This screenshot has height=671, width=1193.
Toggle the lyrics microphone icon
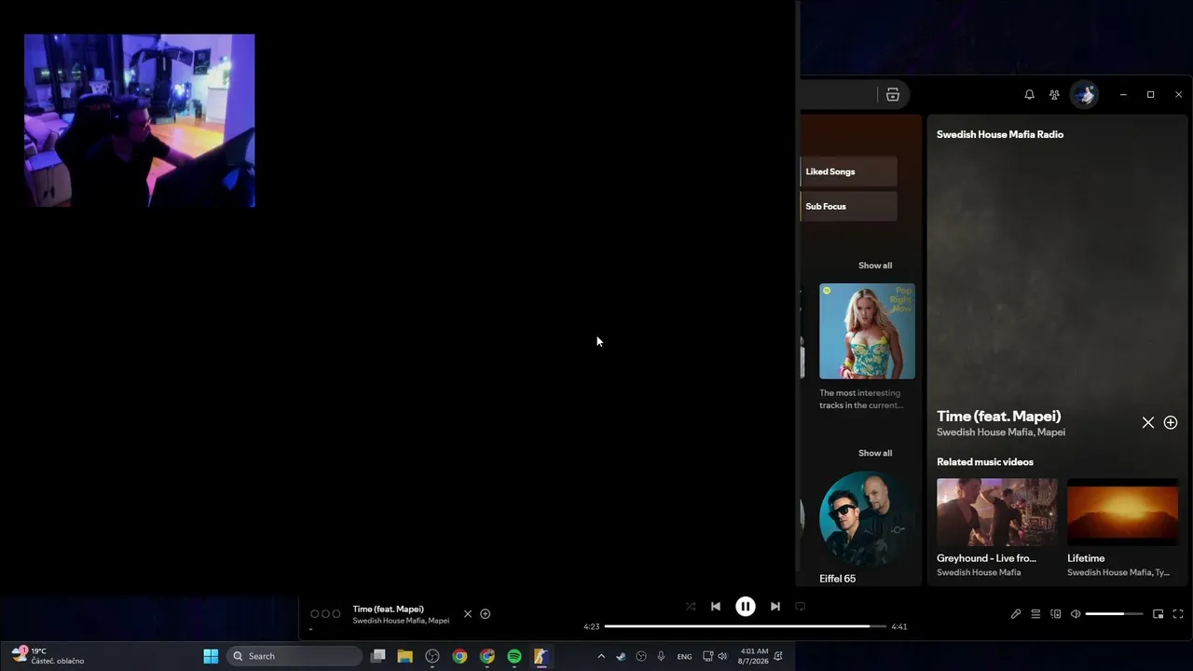tap(1016, 614)
